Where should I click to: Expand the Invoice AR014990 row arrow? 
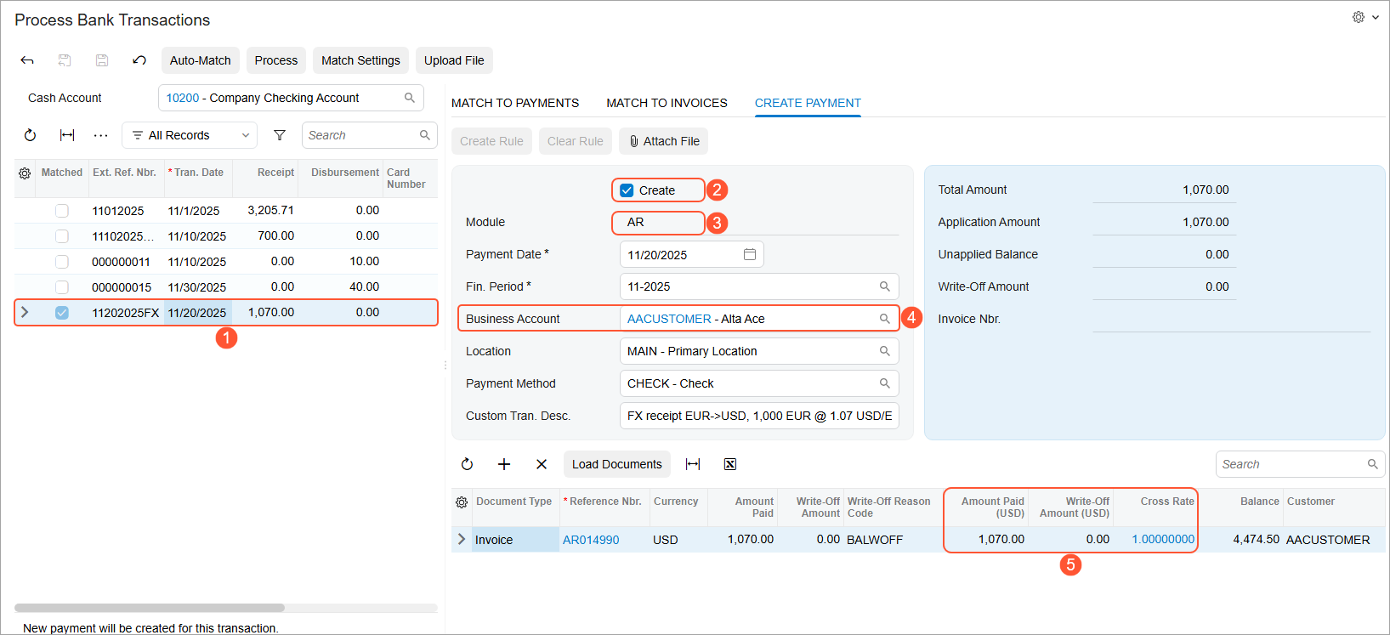[x=462, y=539]
